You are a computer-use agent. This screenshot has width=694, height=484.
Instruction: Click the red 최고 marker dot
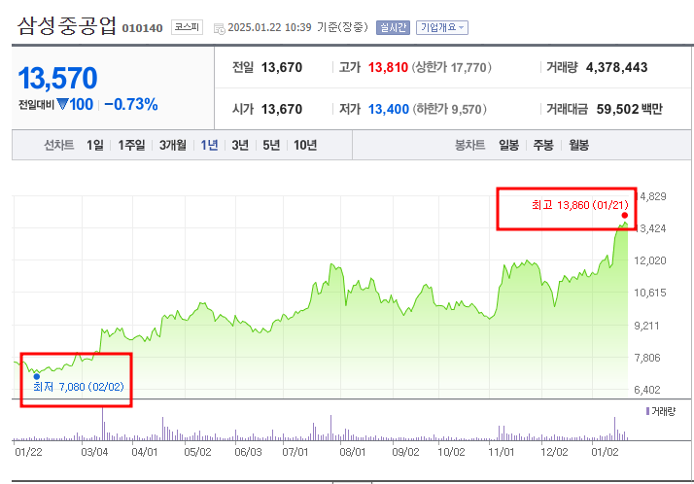(x=625, y=216)
